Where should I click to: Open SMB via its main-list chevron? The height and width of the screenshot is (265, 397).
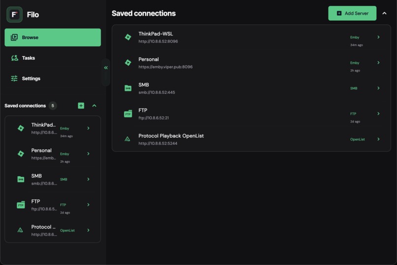(x=378, y=88)
